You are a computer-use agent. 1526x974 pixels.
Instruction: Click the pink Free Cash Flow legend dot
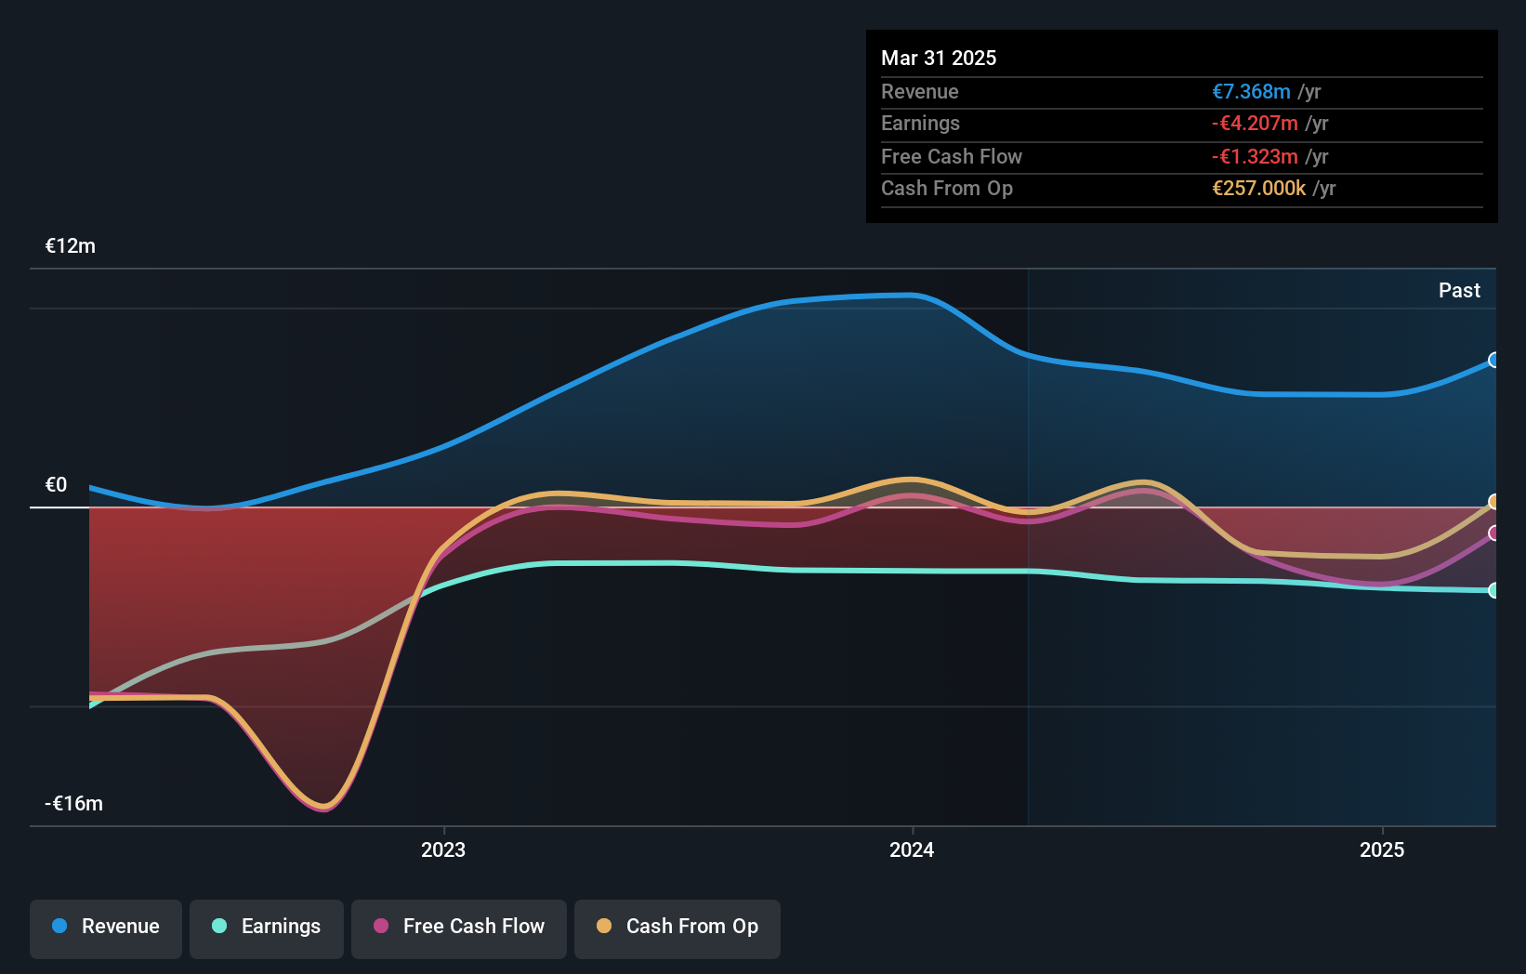click(380, 927)
